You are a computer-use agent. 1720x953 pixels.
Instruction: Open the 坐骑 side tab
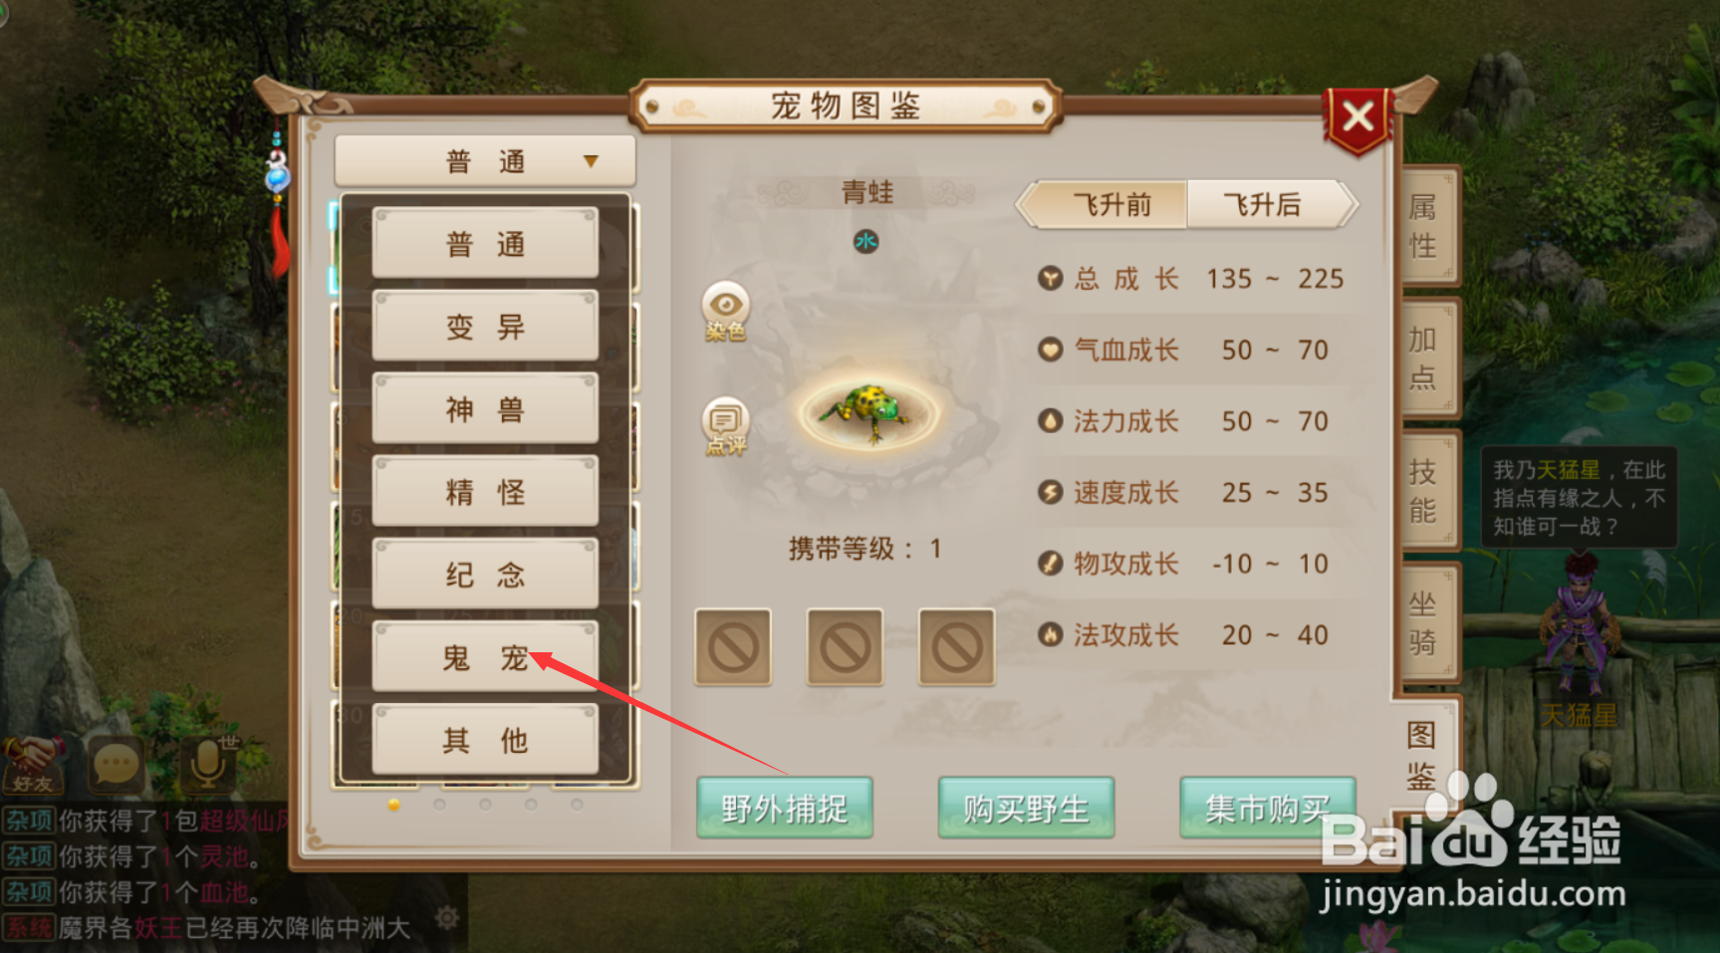1427,622
